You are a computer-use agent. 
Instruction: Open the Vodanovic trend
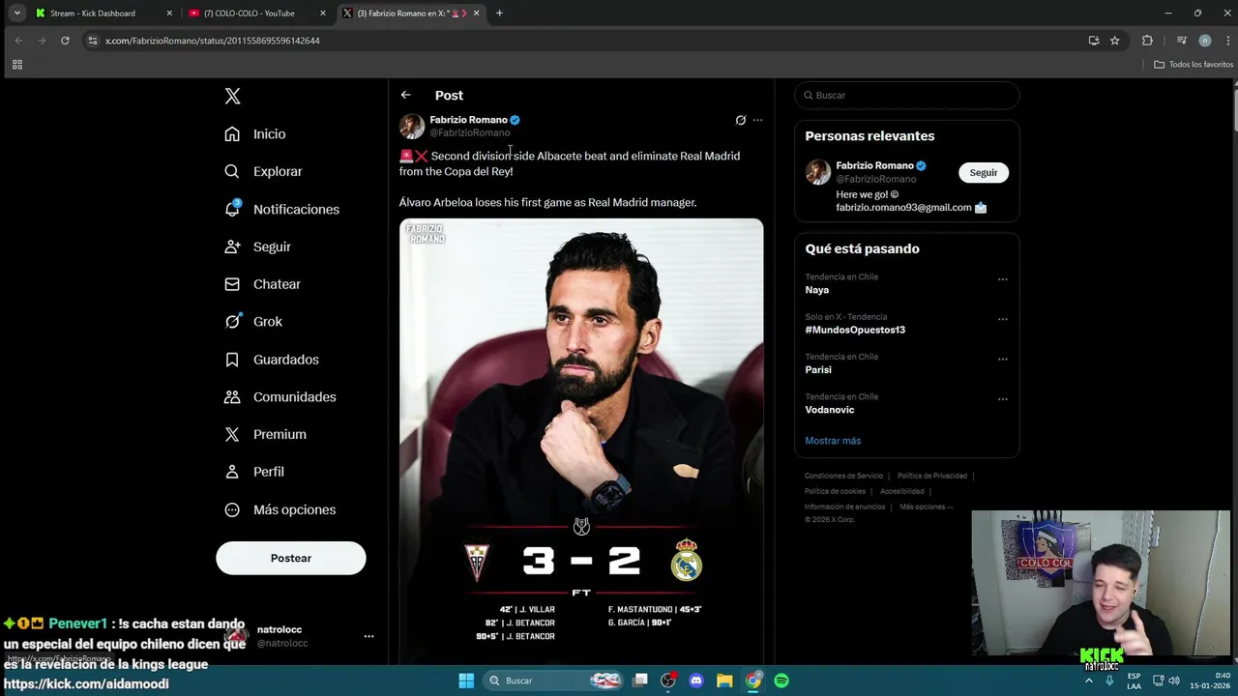830,410
